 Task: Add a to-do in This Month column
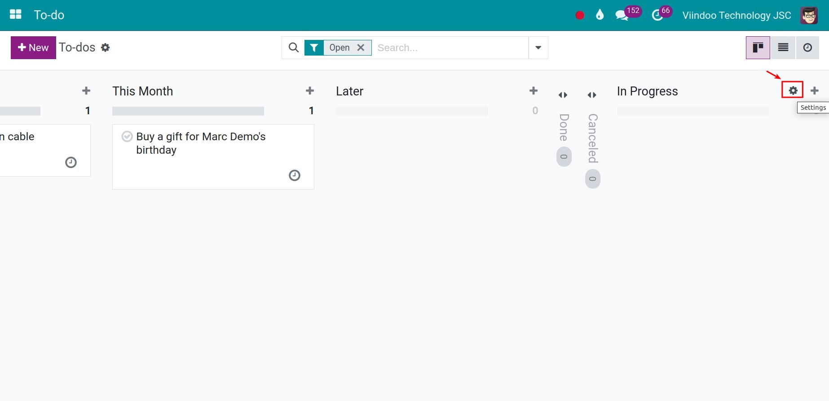pyautogui.click(x=310, y=91)
